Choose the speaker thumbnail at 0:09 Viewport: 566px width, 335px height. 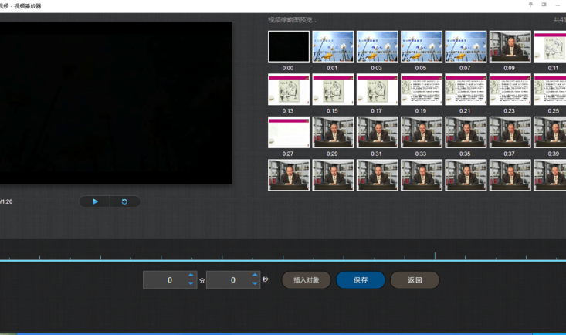[510, 47]
